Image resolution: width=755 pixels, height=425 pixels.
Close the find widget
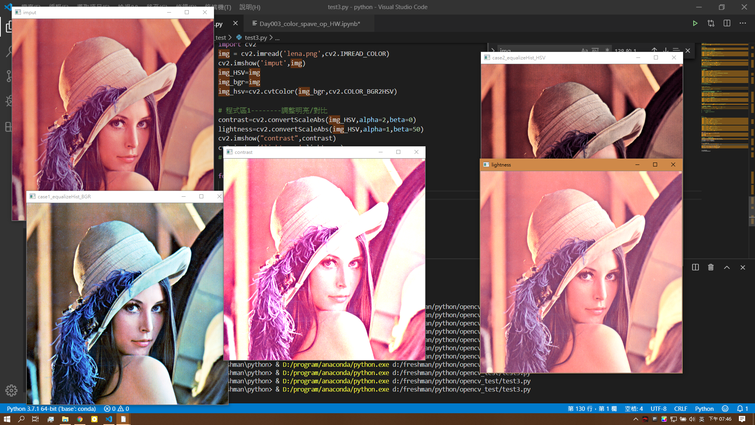tap(688, 50)
